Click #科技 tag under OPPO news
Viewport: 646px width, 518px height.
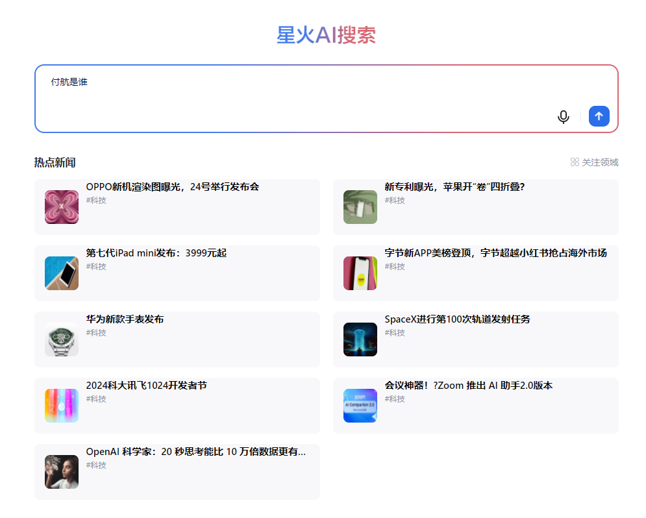click(x=96, y=201)
